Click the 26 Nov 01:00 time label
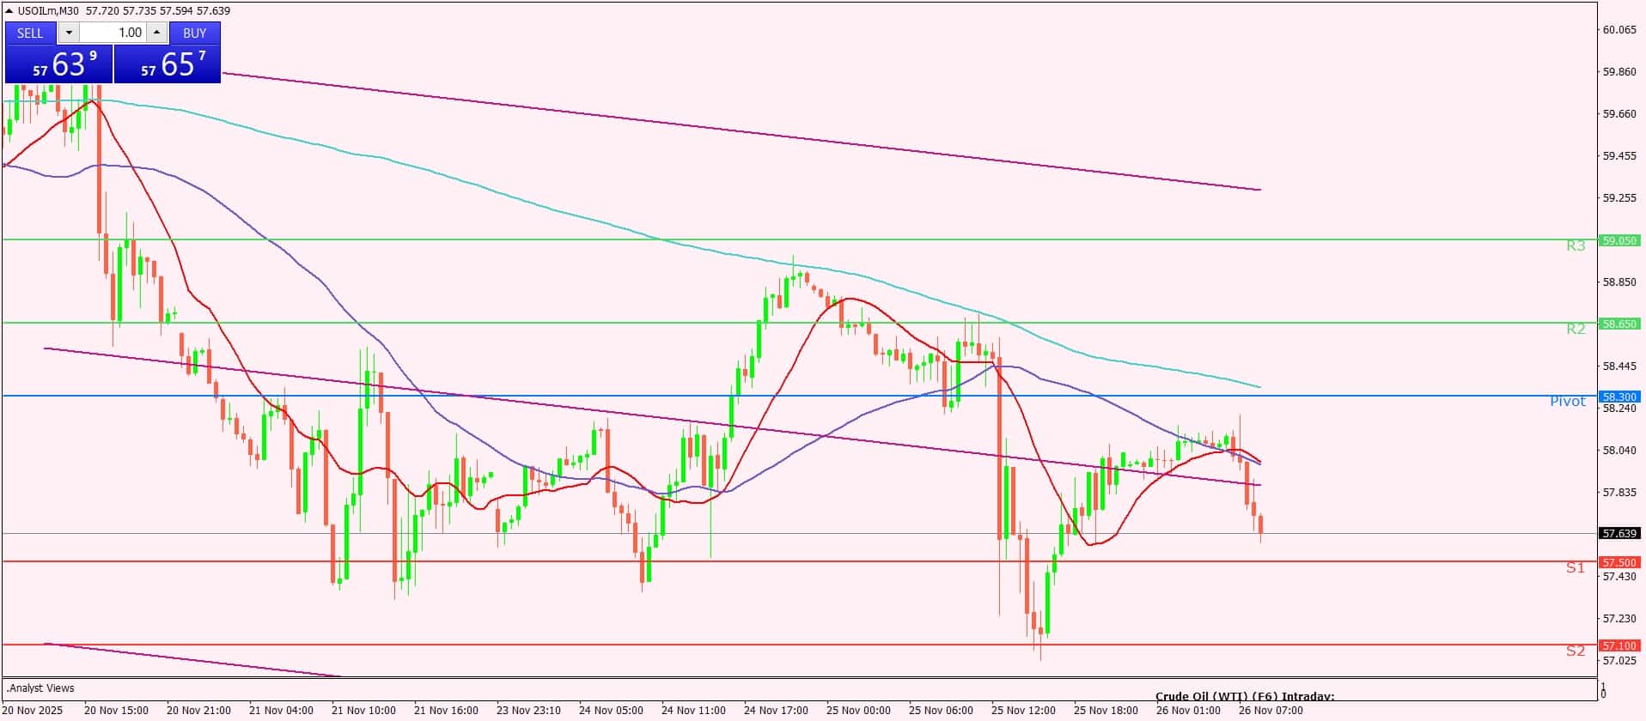 1188,711
